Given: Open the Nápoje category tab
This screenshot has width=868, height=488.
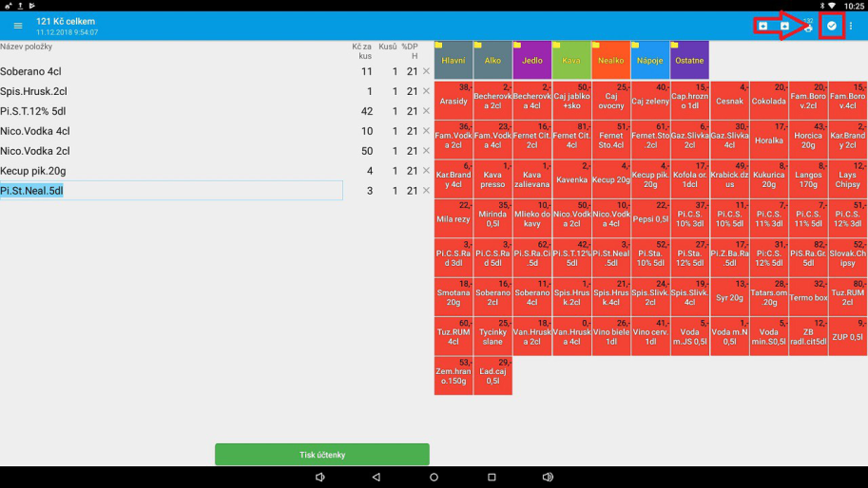Looking at the screenshot, I should (x=650, y=61).
